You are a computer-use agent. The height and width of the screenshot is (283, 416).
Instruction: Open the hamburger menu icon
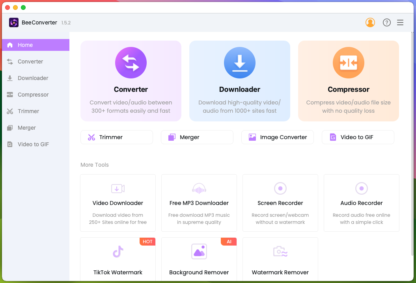click(x=400, y=22)
